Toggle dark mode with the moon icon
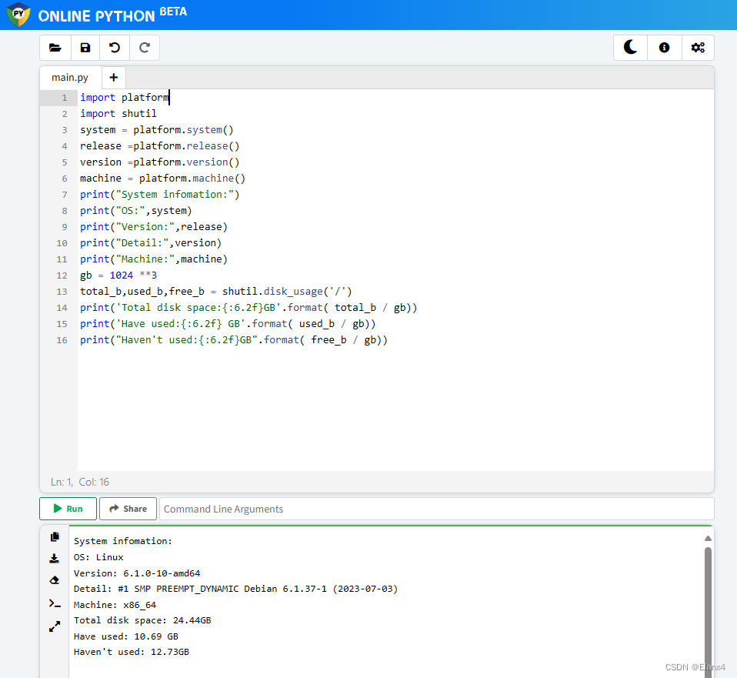737x678 pixels. point(630,48)
